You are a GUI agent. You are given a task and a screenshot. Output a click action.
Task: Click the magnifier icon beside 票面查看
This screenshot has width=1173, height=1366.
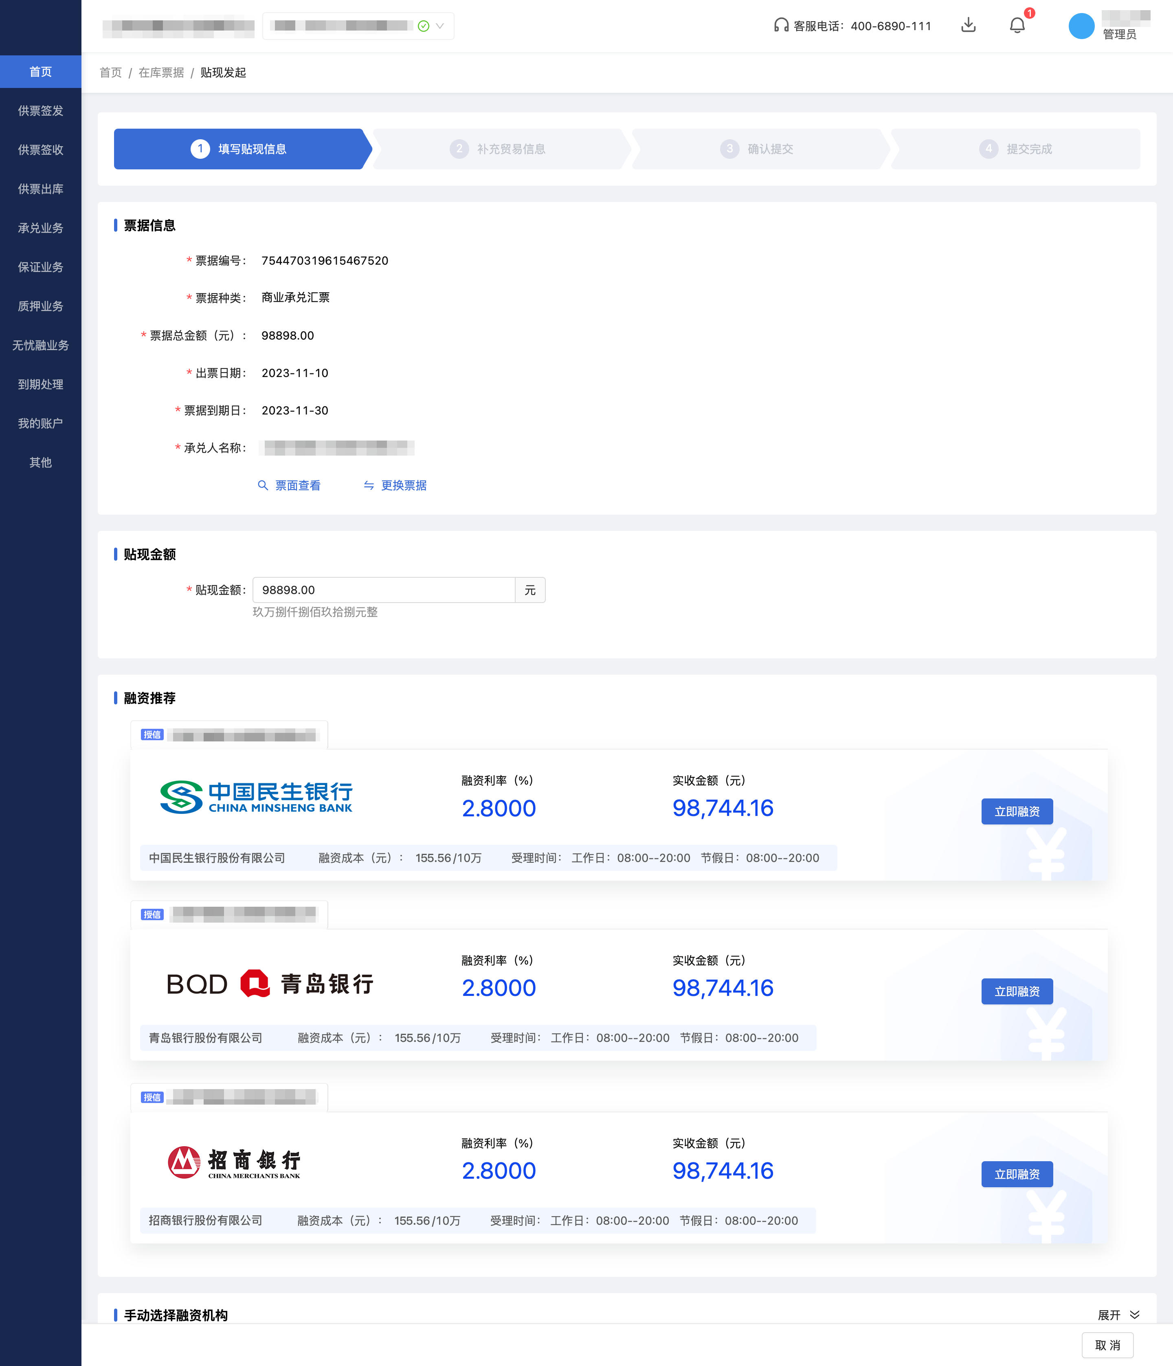(x=262, y=485)
